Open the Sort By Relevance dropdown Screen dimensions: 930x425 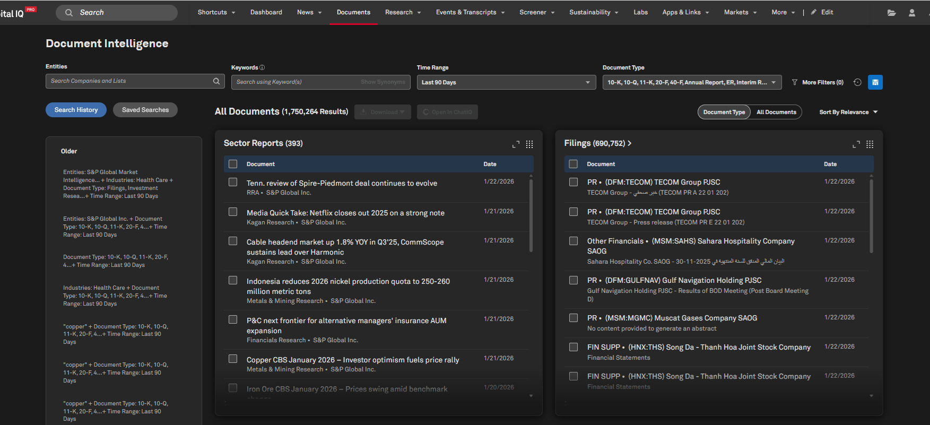[848, 112]
